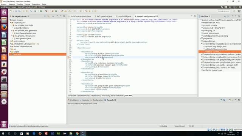The height and width of the screenshot is (136, 242).
Task: Open the Dispositivos VirtualBox menu
Action: point(36,4)
